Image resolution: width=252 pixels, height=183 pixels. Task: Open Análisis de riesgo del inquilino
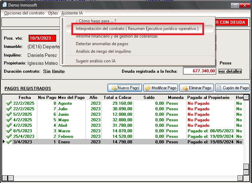click(x=103, y=51)
